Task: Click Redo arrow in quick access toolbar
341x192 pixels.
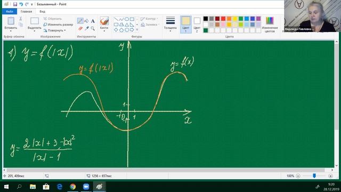Action: 27,4
